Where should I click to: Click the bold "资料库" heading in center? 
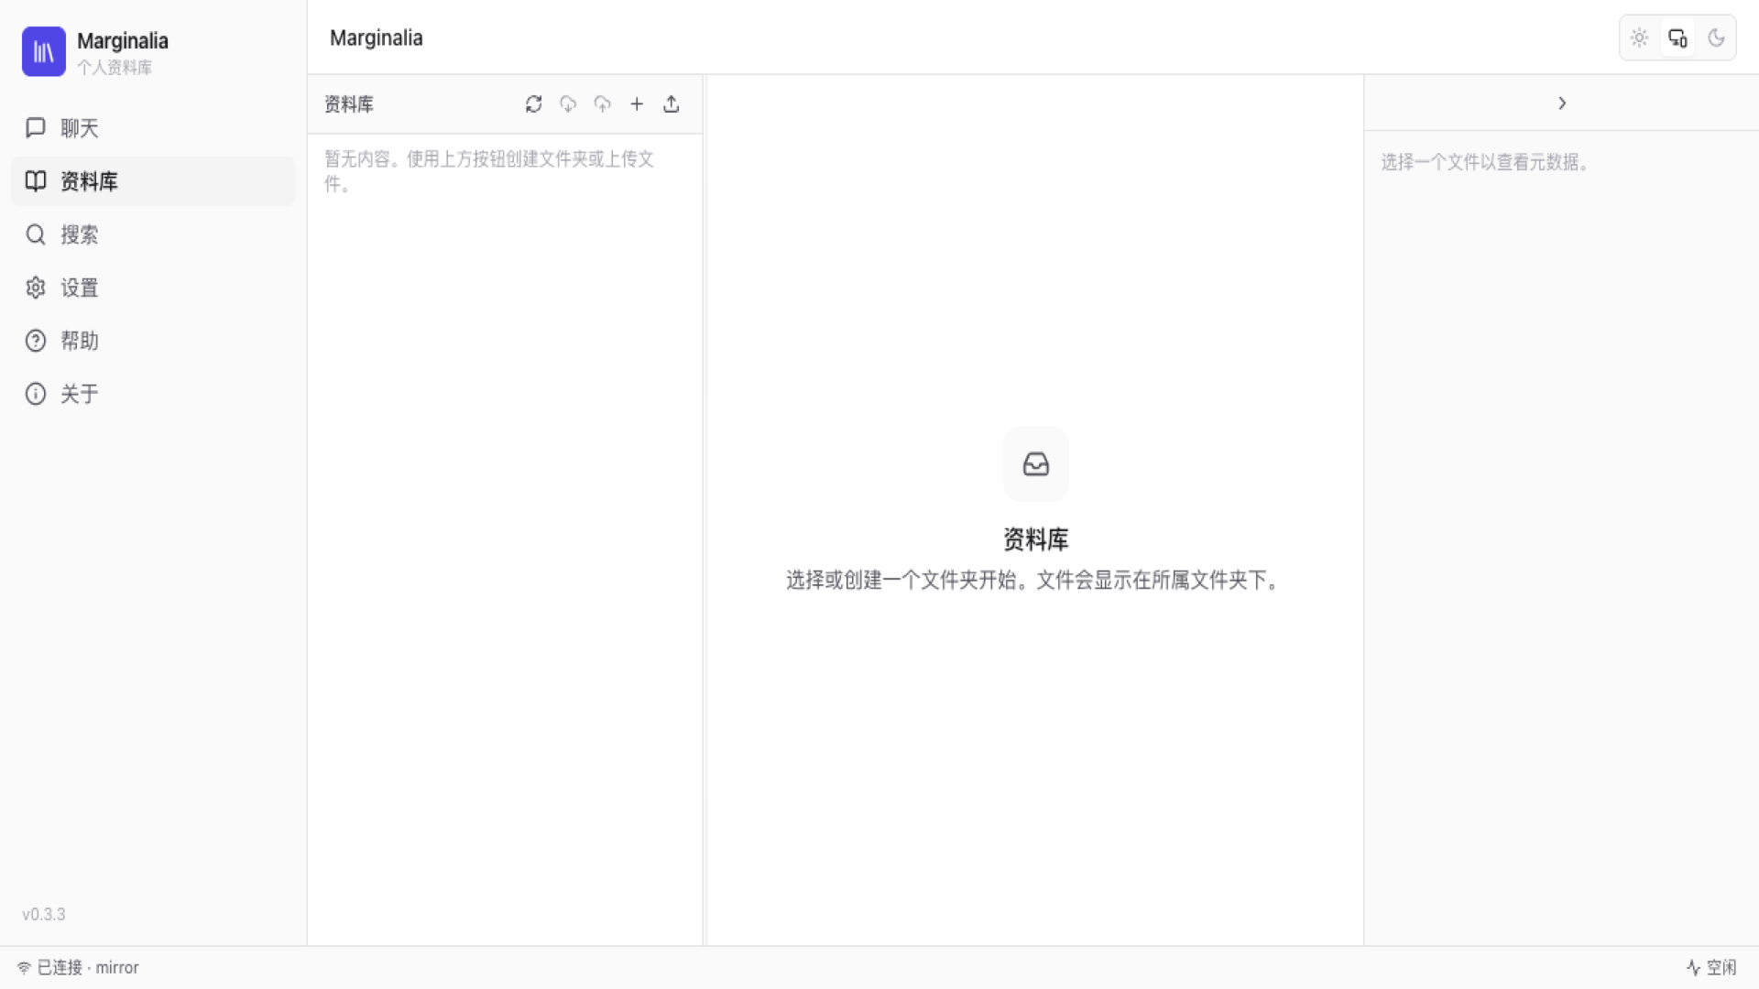[1036, 539]
